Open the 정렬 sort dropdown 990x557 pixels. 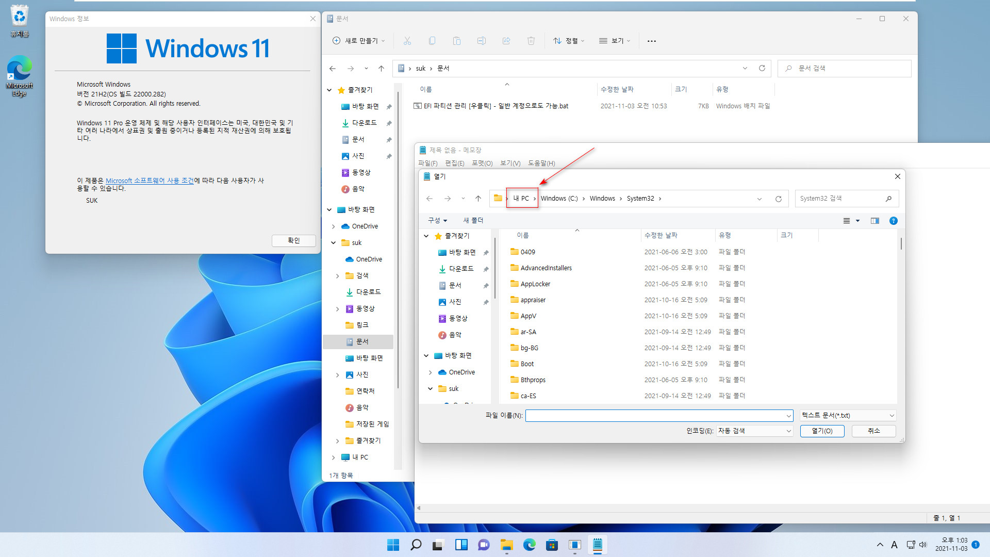click(x=569, y=41)
